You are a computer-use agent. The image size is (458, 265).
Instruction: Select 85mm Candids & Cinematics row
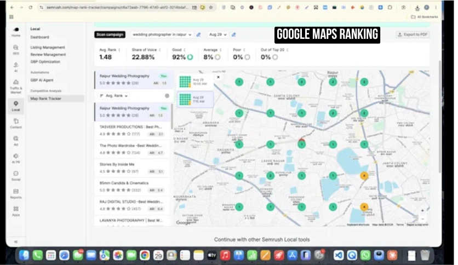click(133, 187)
